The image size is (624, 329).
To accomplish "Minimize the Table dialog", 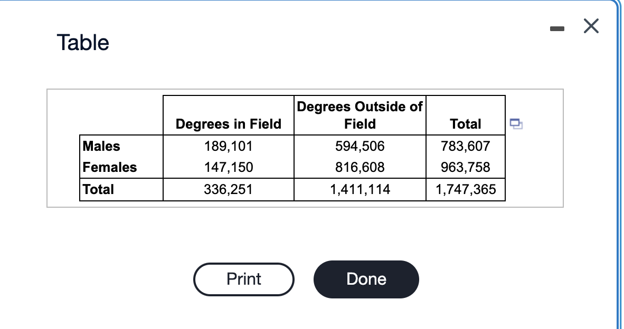I will click(557, 28).
